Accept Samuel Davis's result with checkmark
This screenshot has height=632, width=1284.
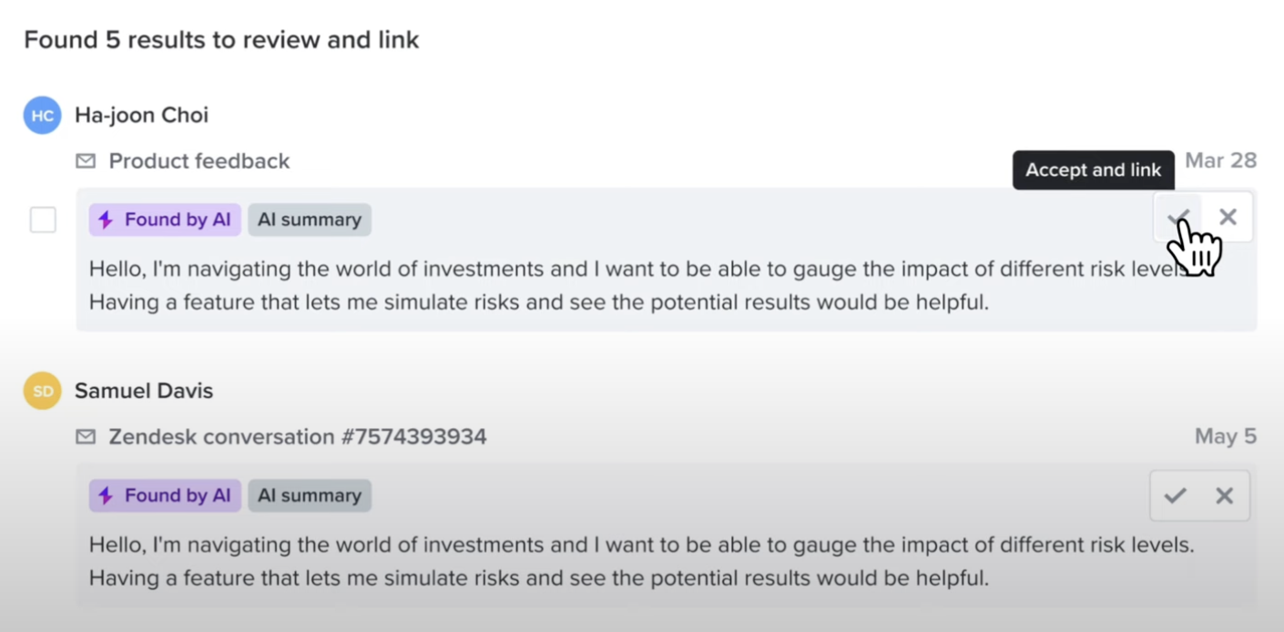(1175, 495)
